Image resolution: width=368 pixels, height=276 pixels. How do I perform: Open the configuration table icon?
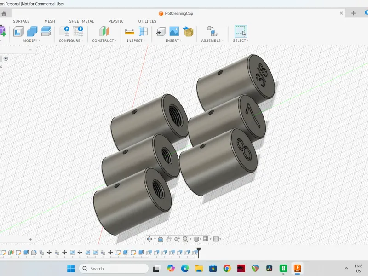pos(78,31)
